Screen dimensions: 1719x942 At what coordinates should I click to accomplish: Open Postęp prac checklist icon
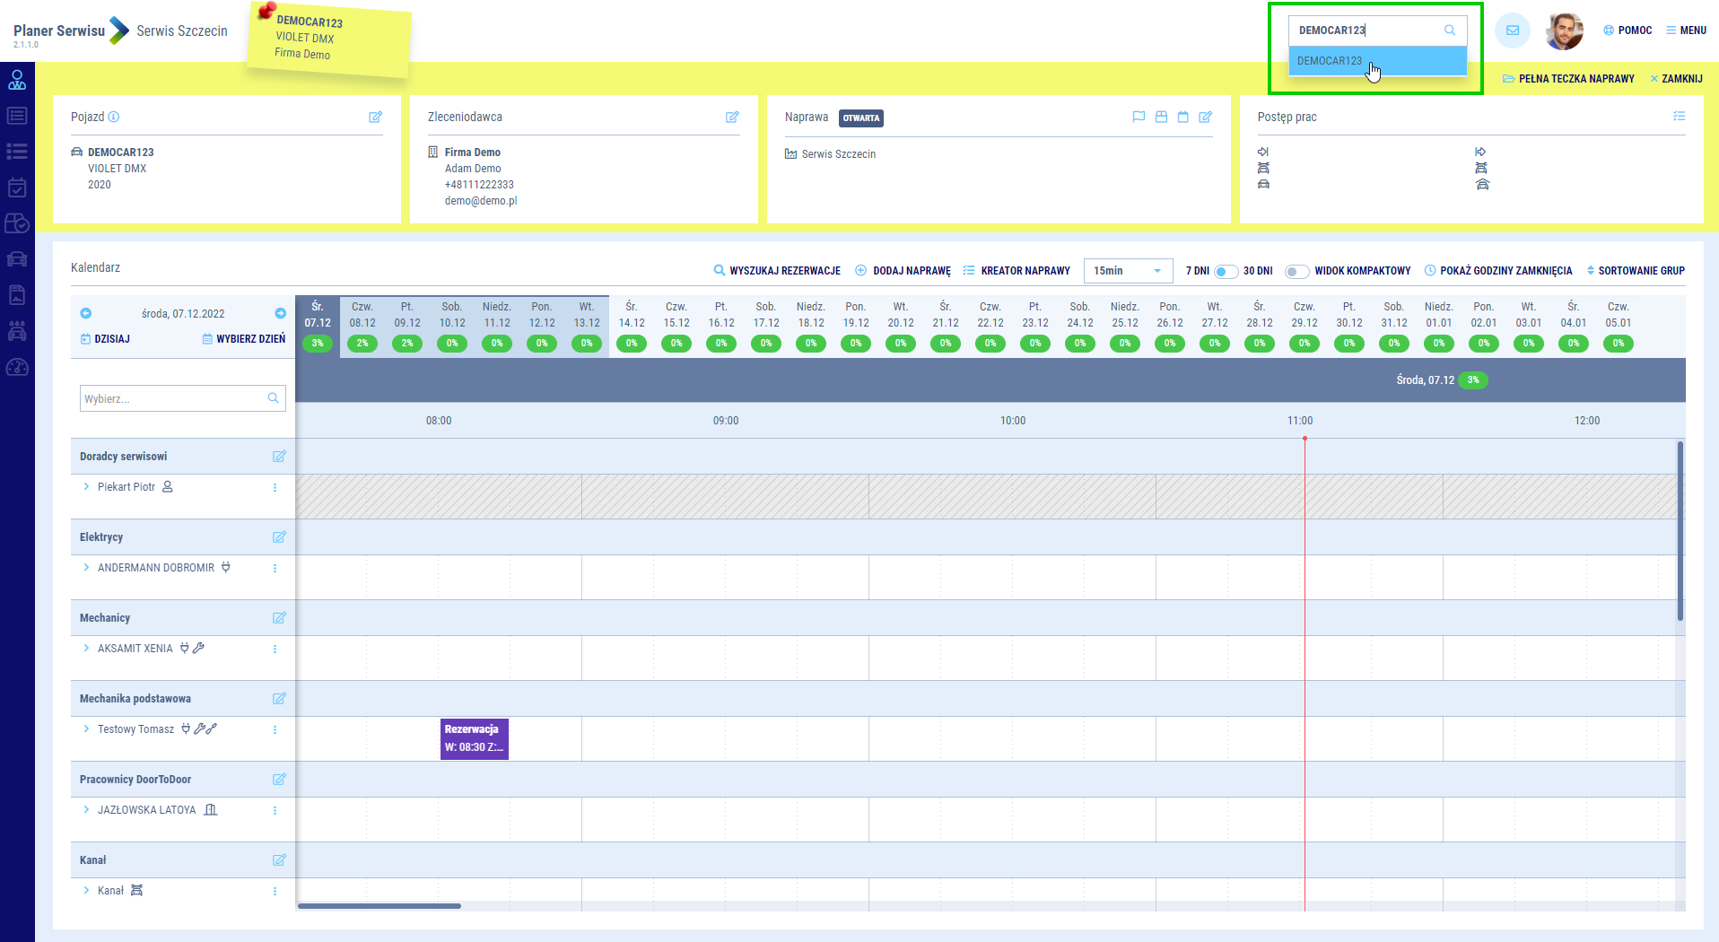[1679, 117]
